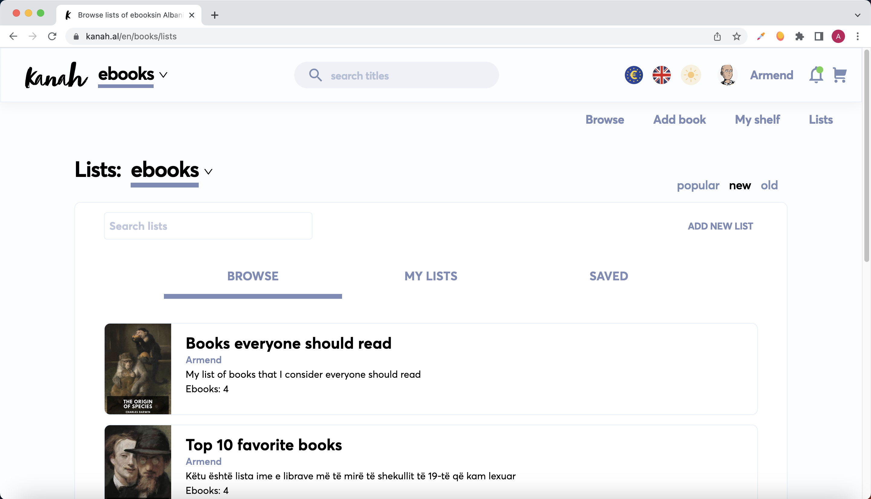
Task: Click the large ebooks label beside Lists
Action: coord(165,170)
